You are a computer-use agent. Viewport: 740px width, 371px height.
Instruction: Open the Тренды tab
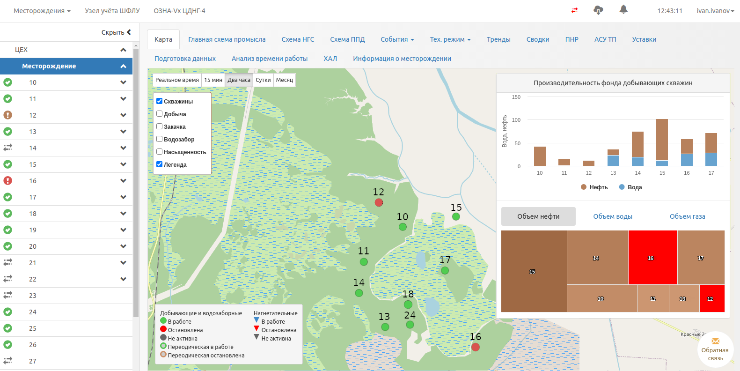[x=498, y=39]
